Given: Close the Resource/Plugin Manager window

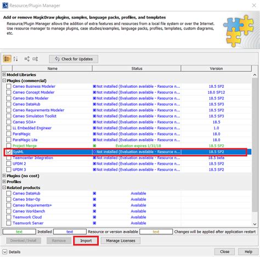Looking at the screenshot, I should [x=254, y=5].
